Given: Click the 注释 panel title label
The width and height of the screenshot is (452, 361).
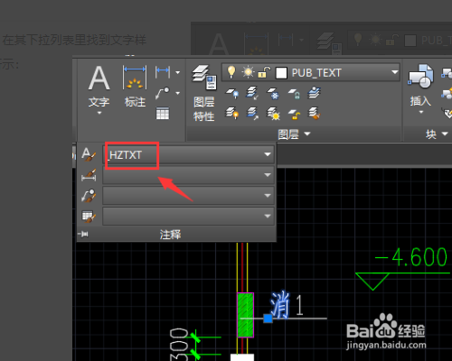Looking at the screenshot, I should (170, 235).
